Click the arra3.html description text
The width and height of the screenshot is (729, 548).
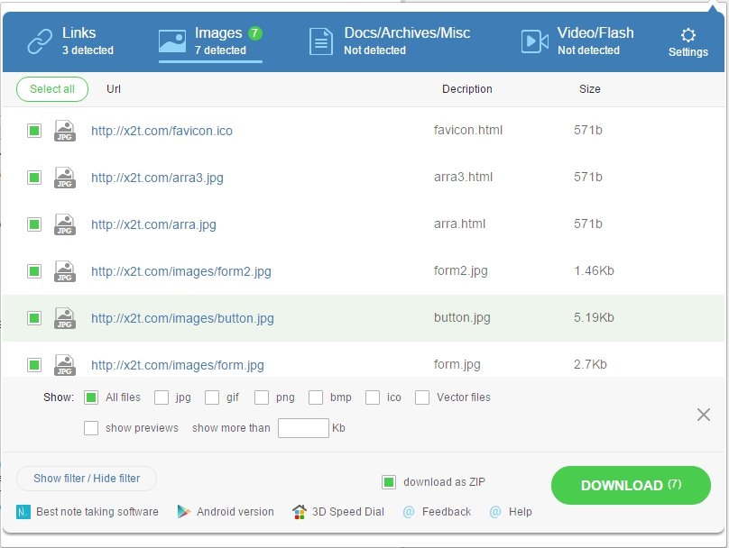(463, 177)
